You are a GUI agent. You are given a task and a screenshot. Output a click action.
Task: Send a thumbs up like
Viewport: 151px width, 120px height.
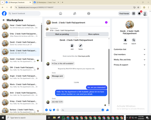pos(108,110)
